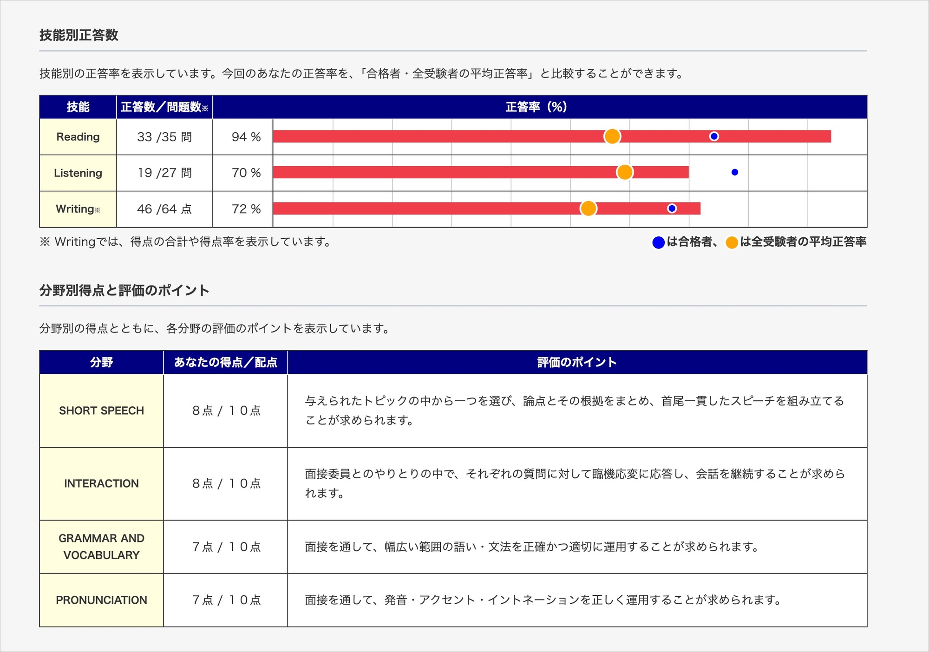The image size is (929, 652).
Task: Click the 分野別得点と評価のポイント heading
Action: click(x=124, y=291)
